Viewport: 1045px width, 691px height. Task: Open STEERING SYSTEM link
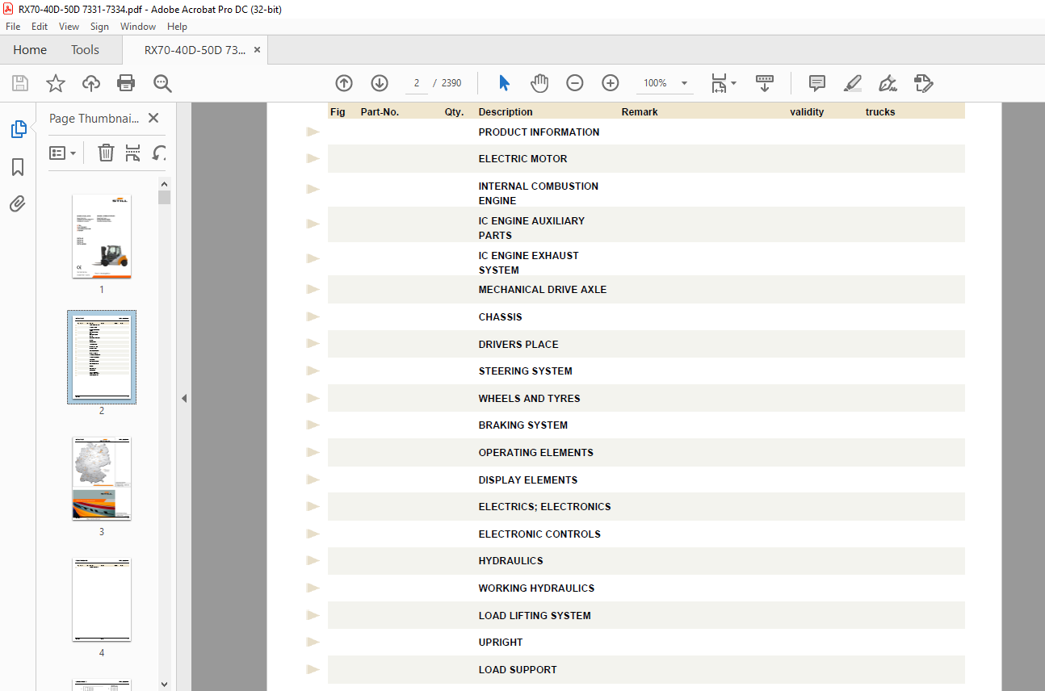click(x=525, y=371)
